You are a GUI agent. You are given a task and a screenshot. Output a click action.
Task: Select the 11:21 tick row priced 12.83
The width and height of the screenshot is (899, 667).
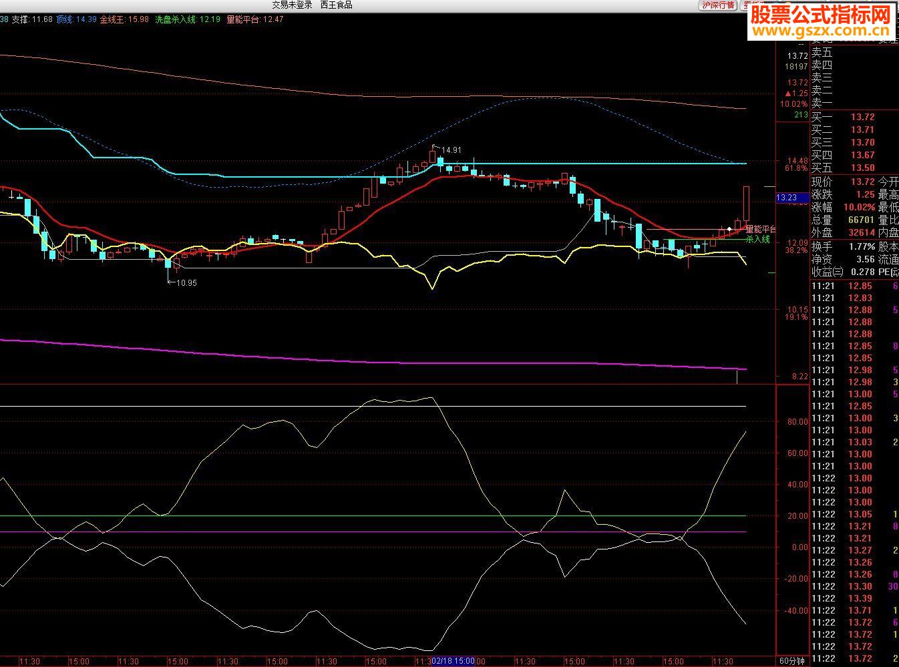(x=854, y=298)
